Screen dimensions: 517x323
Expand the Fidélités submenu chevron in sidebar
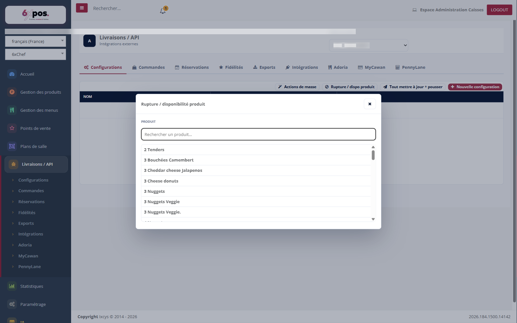point(13,213)
